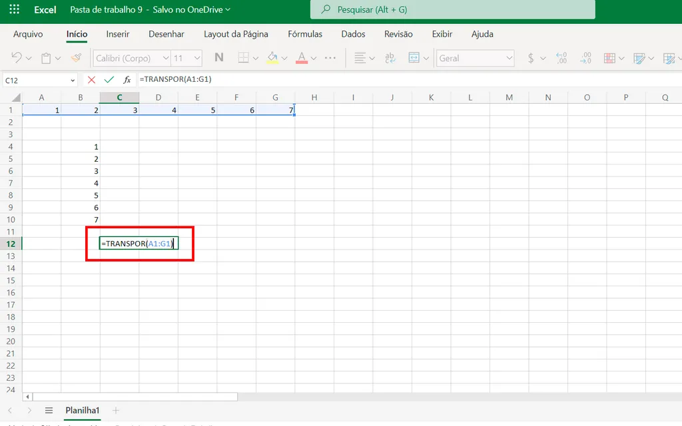Screen dimensions: 682x426
Task: Toggle bold formatting with the N icon
Action: coord(218,58)
